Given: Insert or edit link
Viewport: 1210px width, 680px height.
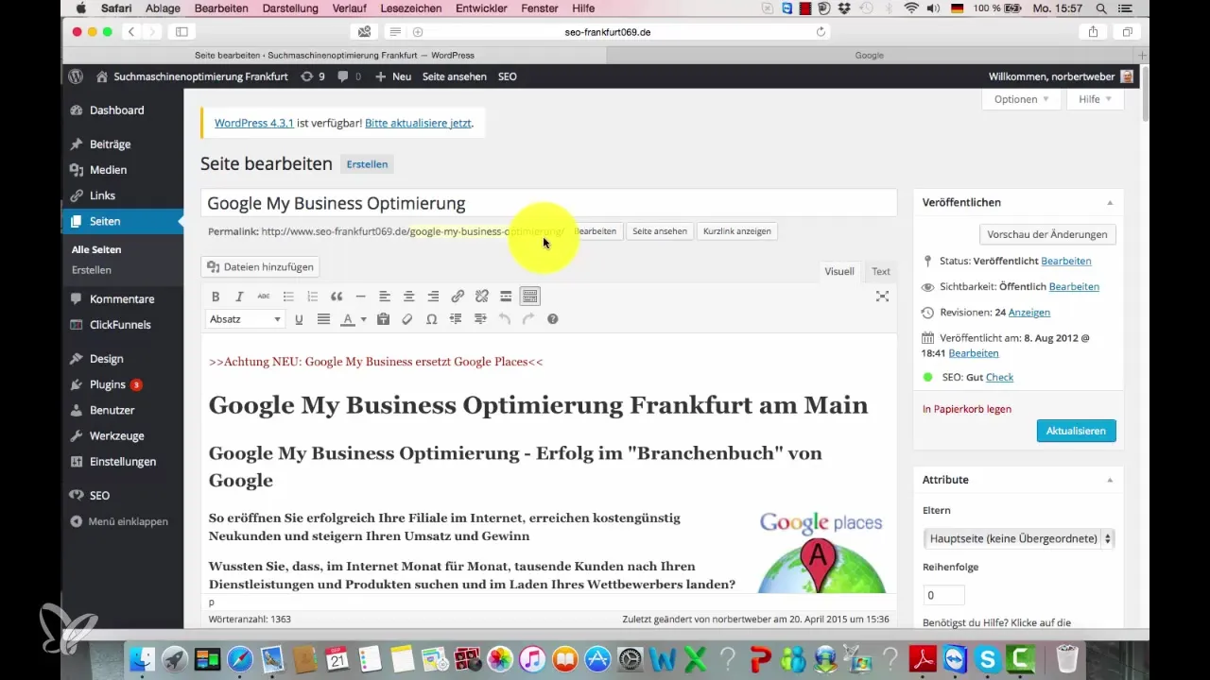Looking at the screenshot, I should pyautogui.click(x=458, y=296).
